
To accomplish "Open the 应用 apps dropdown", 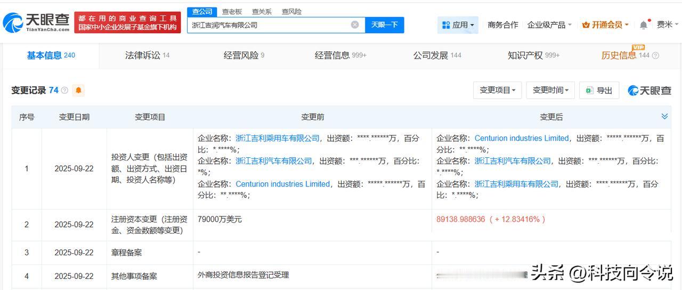I will [458, 25].
